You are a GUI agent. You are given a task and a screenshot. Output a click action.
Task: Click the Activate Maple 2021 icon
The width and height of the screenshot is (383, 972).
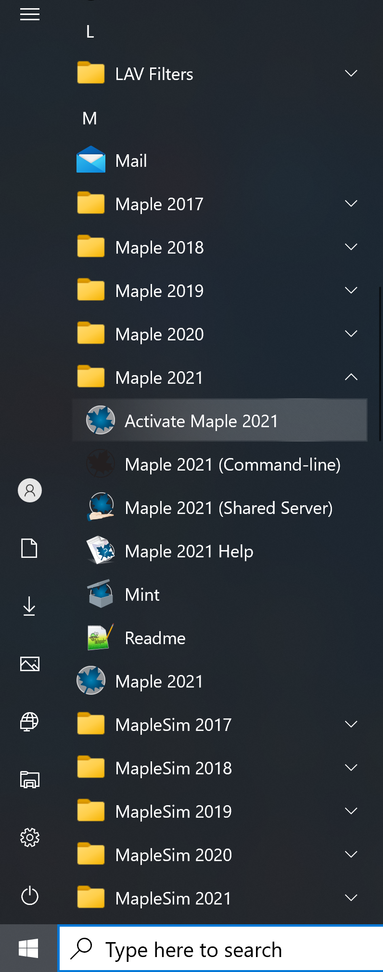coord(100,420)
